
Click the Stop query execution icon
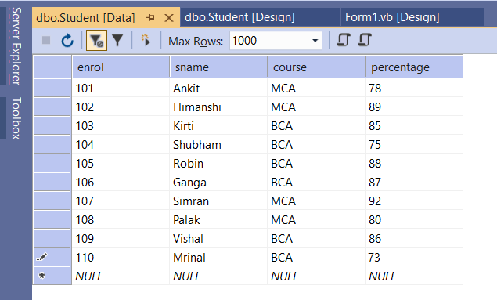pos(46,40)
